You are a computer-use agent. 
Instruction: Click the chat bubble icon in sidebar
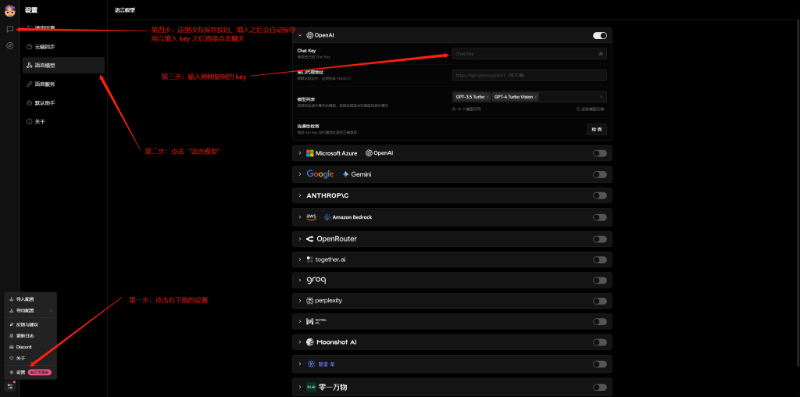[x=9, y=29]
